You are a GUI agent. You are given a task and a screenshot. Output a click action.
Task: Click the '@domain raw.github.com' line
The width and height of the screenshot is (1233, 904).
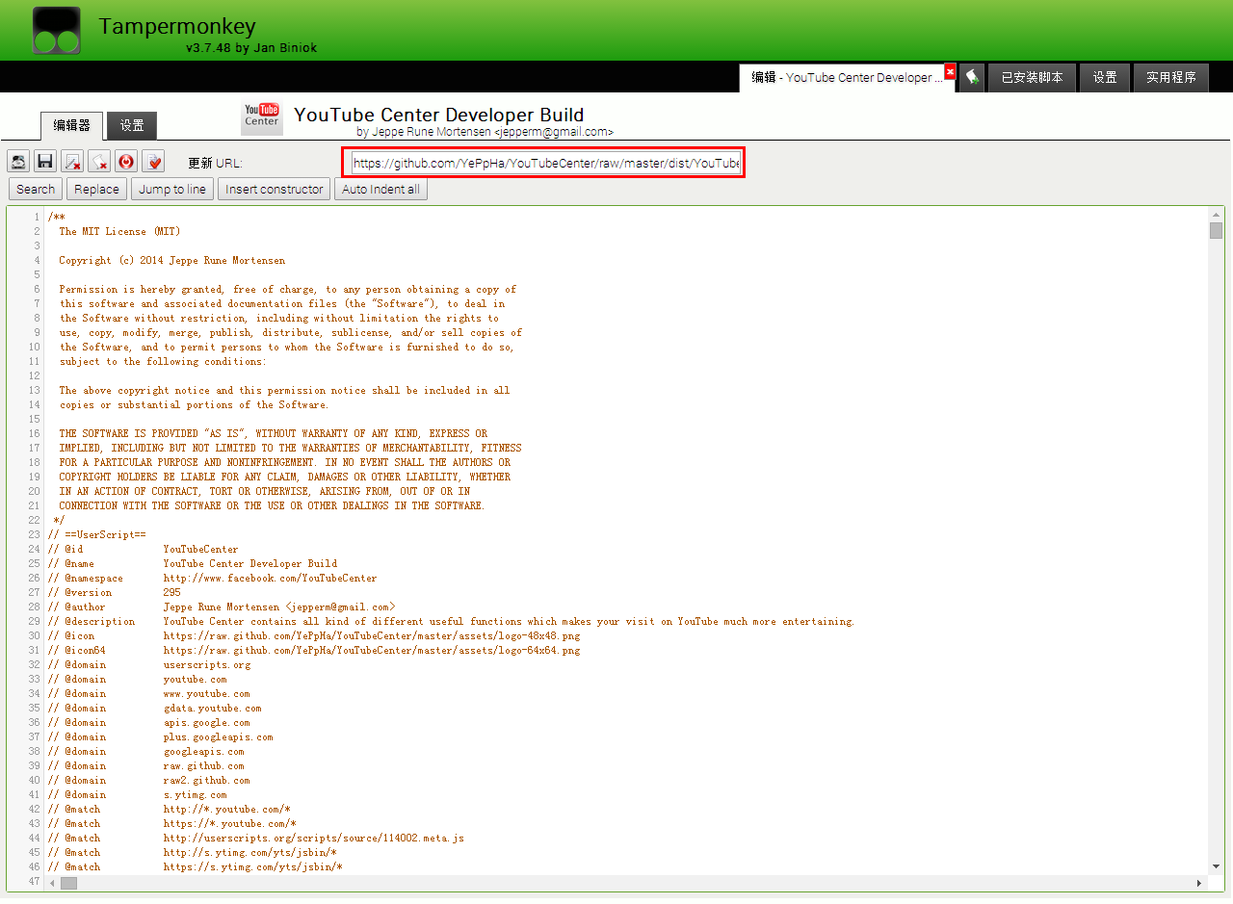tap(145, 765)
